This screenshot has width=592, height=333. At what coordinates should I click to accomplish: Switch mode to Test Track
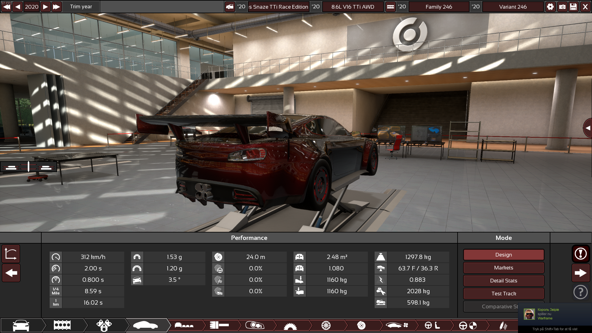point(504,294)
